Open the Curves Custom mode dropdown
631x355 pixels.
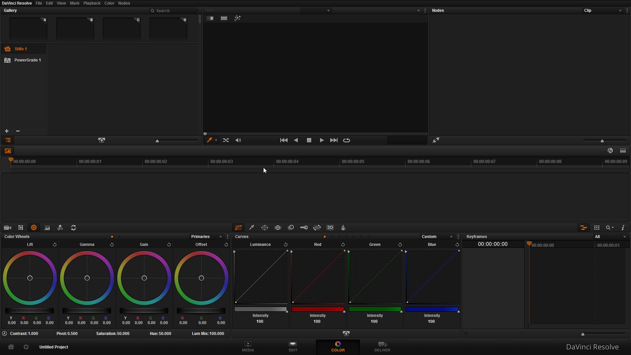[437, 237]
